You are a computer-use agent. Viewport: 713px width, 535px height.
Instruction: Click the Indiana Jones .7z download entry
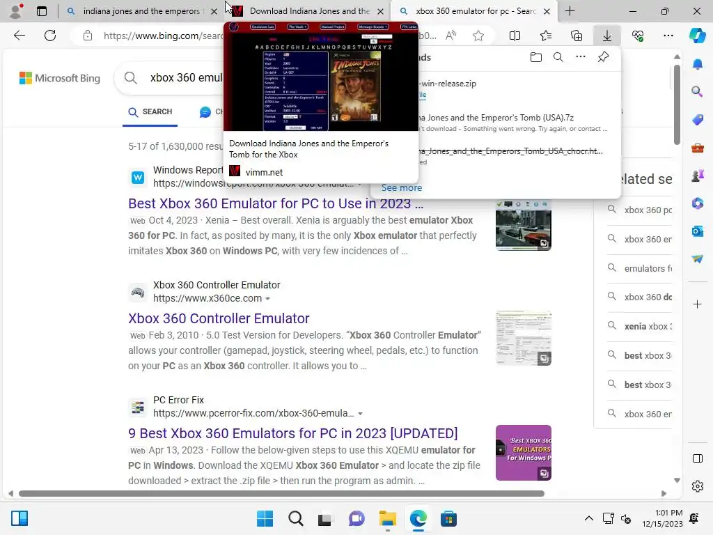click(513, 123)
